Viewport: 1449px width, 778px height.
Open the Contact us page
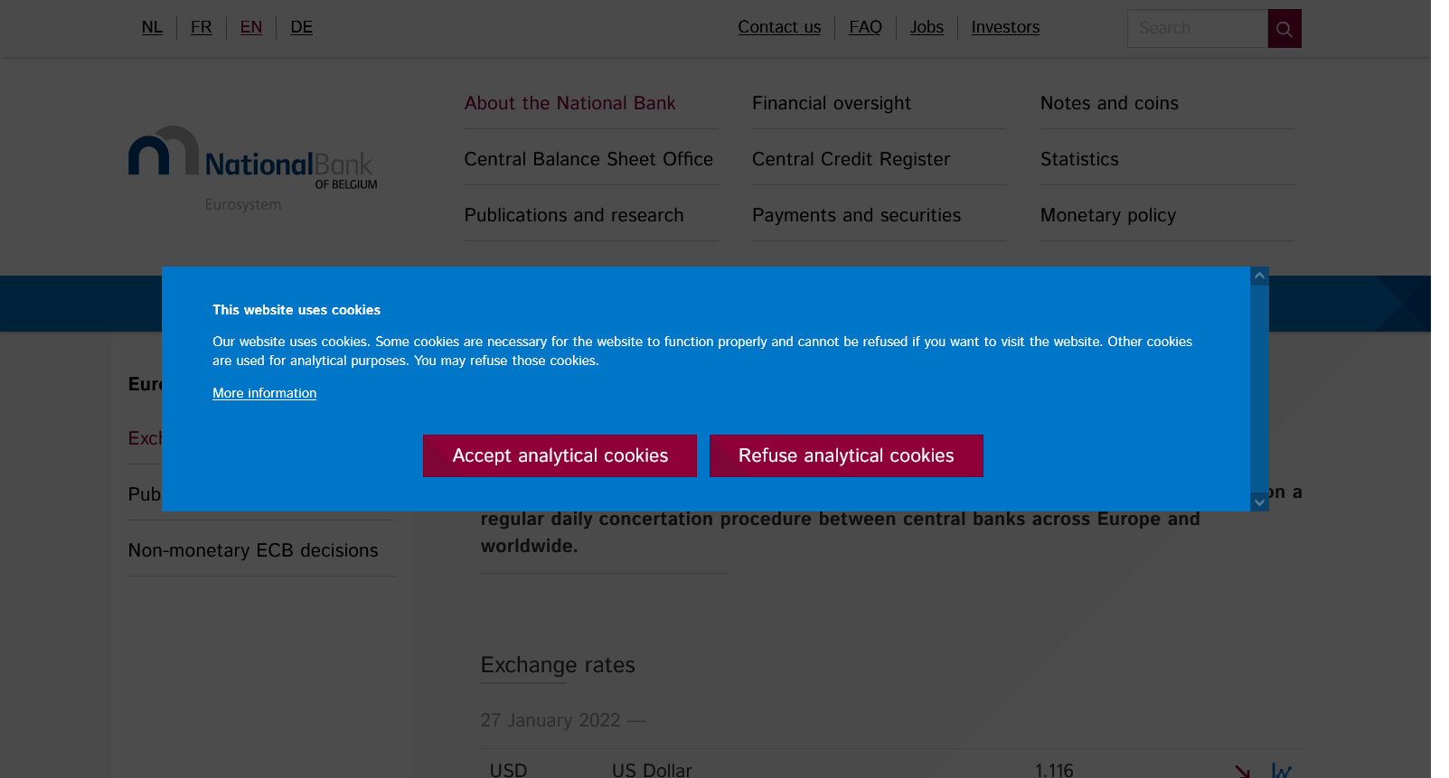779,27
